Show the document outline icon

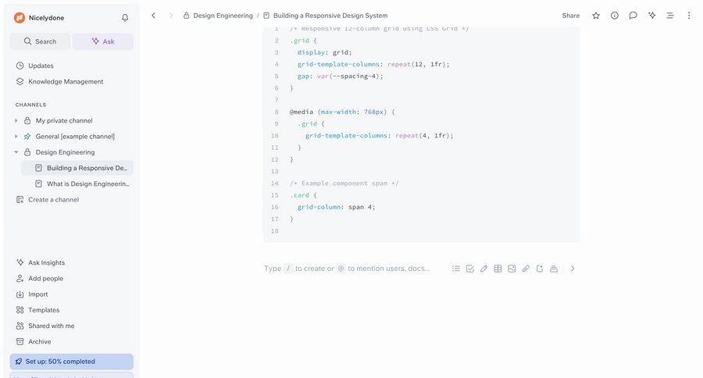(669, 16)
